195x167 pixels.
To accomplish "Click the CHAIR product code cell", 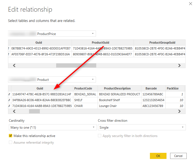I will [85, 106].
